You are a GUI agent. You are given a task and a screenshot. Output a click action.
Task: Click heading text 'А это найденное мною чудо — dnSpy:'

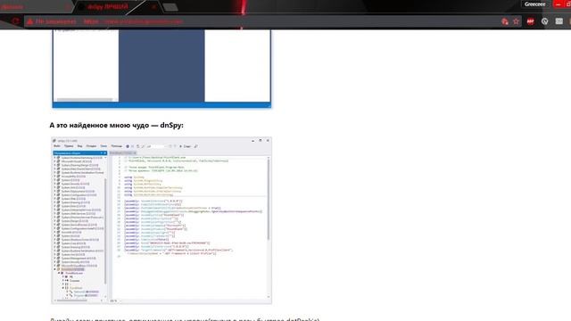point(117,125)
